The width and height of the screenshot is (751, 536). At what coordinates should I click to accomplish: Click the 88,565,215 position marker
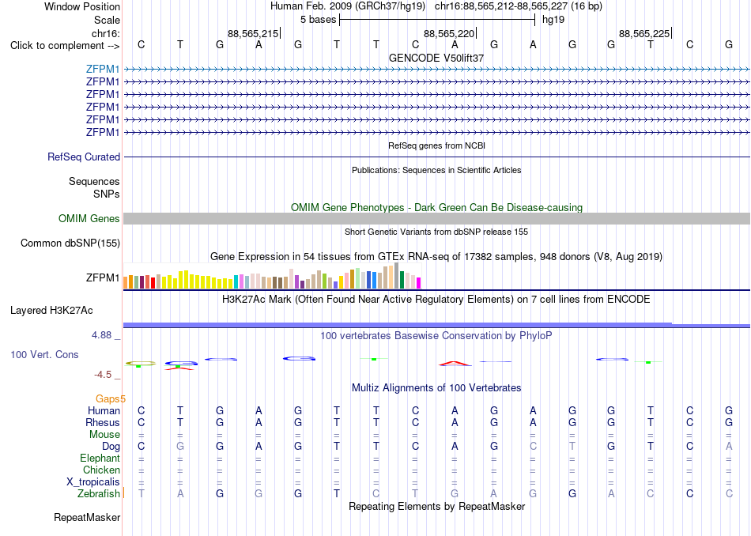(253, 33)
